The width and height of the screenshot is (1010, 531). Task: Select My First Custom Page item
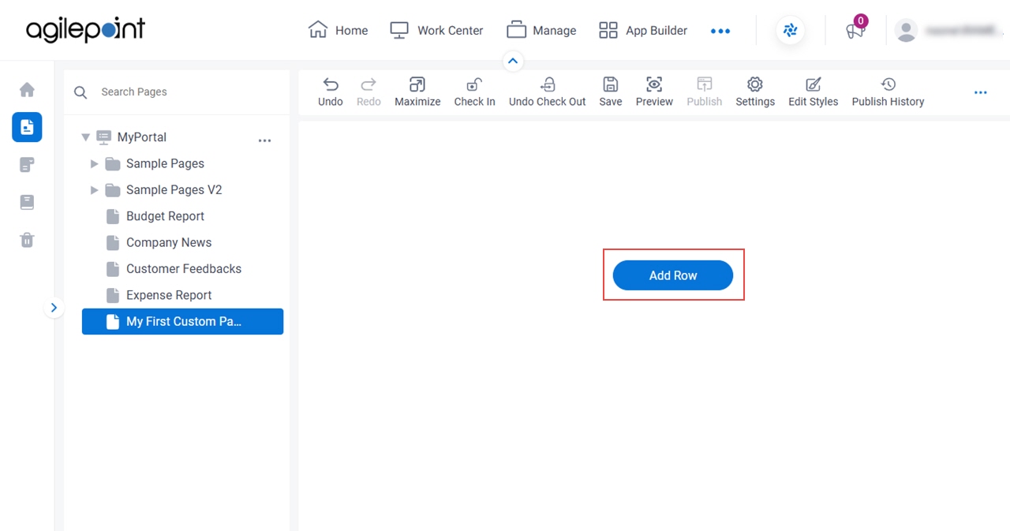[x=182, y=321]
